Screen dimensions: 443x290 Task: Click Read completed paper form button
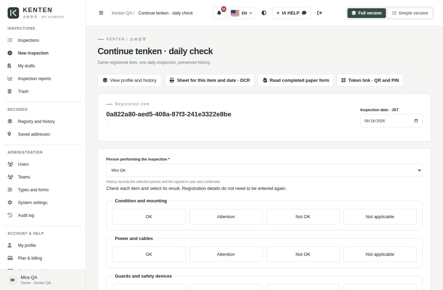(x=296, y=80)
